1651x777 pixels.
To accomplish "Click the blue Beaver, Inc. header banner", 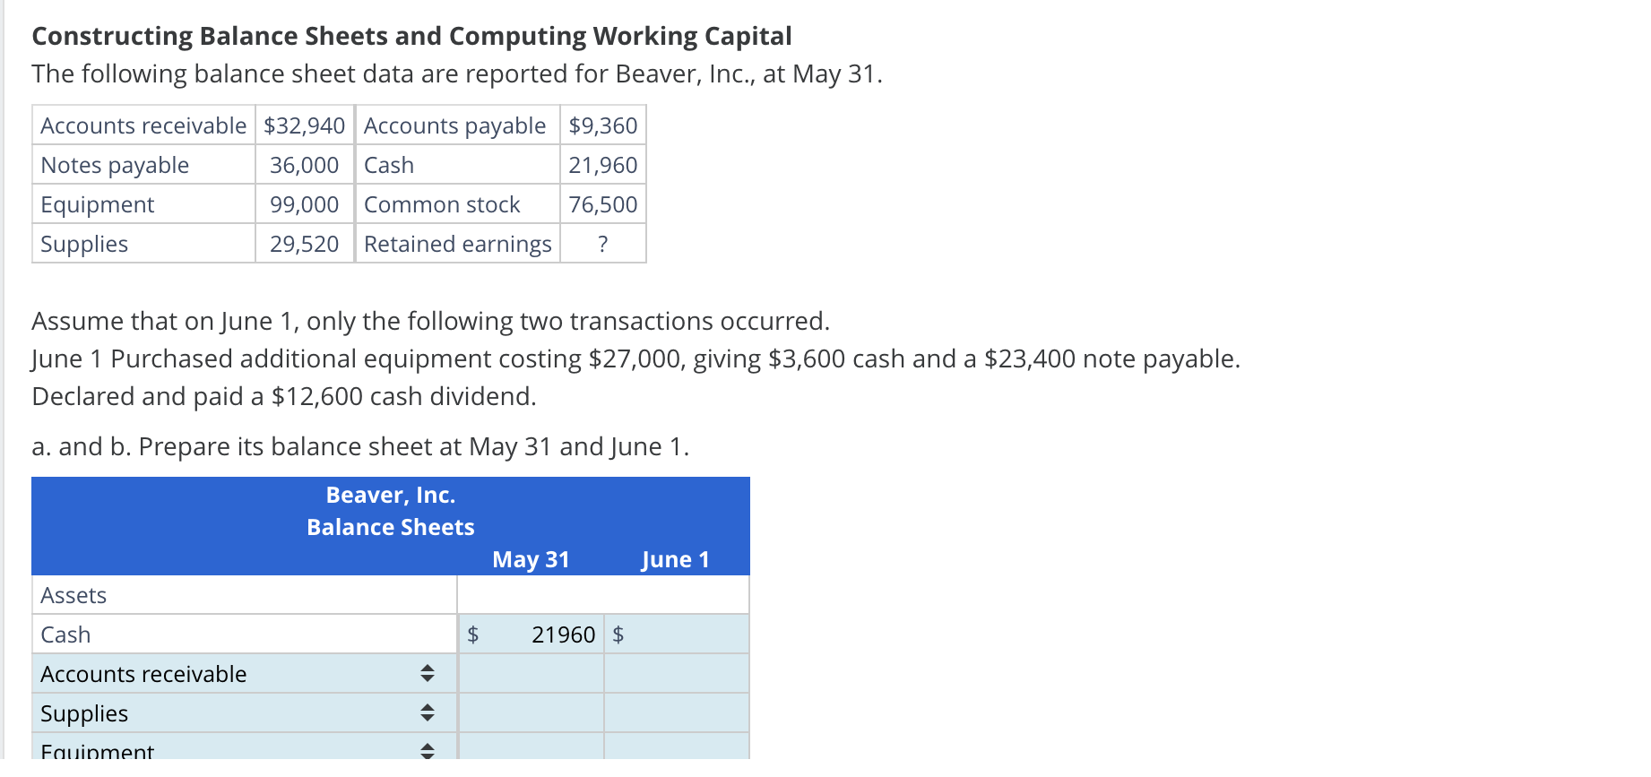I will [390, 495].
